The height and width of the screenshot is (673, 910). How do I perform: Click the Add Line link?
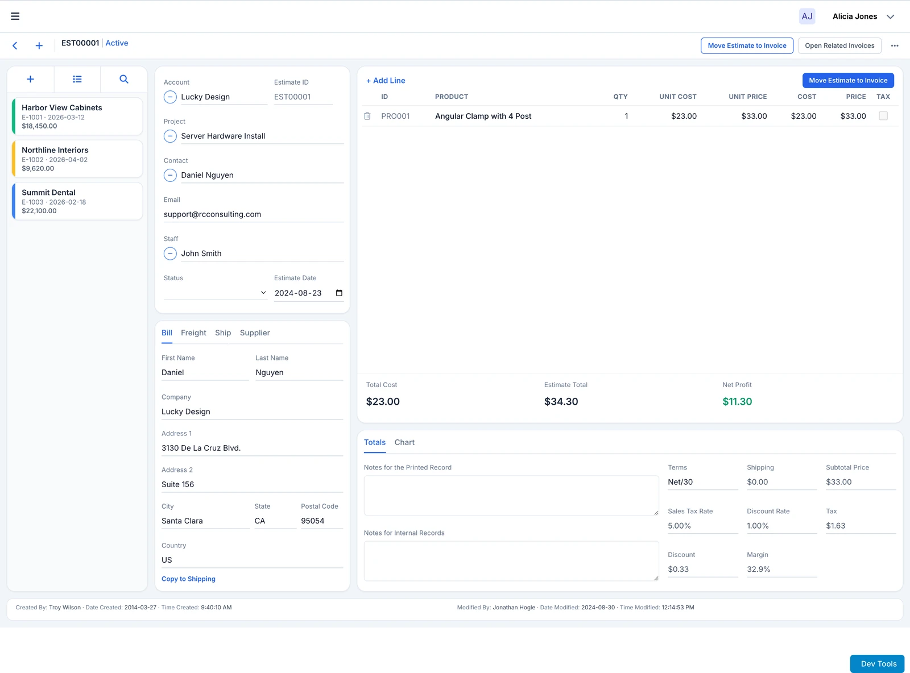coord(386,81)
